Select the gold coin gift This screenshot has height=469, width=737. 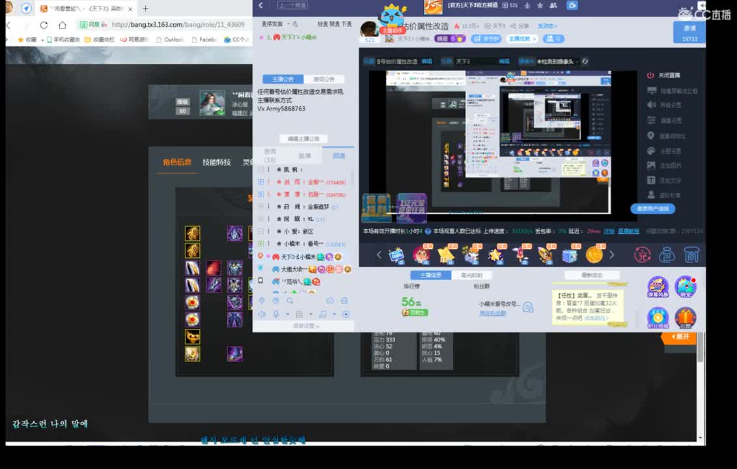click(x=594, y=254)
